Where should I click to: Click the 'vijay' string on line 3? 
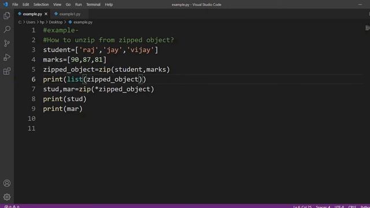tap(140, 50)
